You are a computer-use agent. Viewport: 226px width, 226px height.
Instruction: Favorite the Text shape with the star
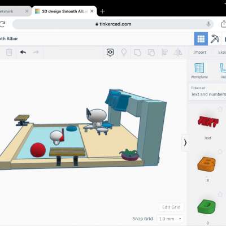click(220, 109)
